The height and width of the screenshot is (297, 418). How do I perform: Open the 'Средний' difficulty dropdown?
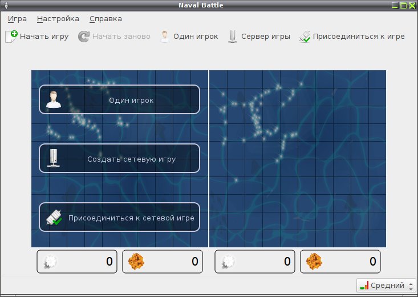pos(385,285)
